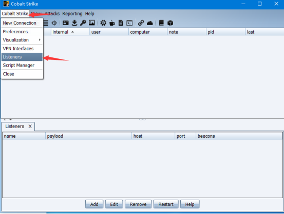Open the Reporting menu
This screenshot has height=214, width=284.
click(72, 13)
